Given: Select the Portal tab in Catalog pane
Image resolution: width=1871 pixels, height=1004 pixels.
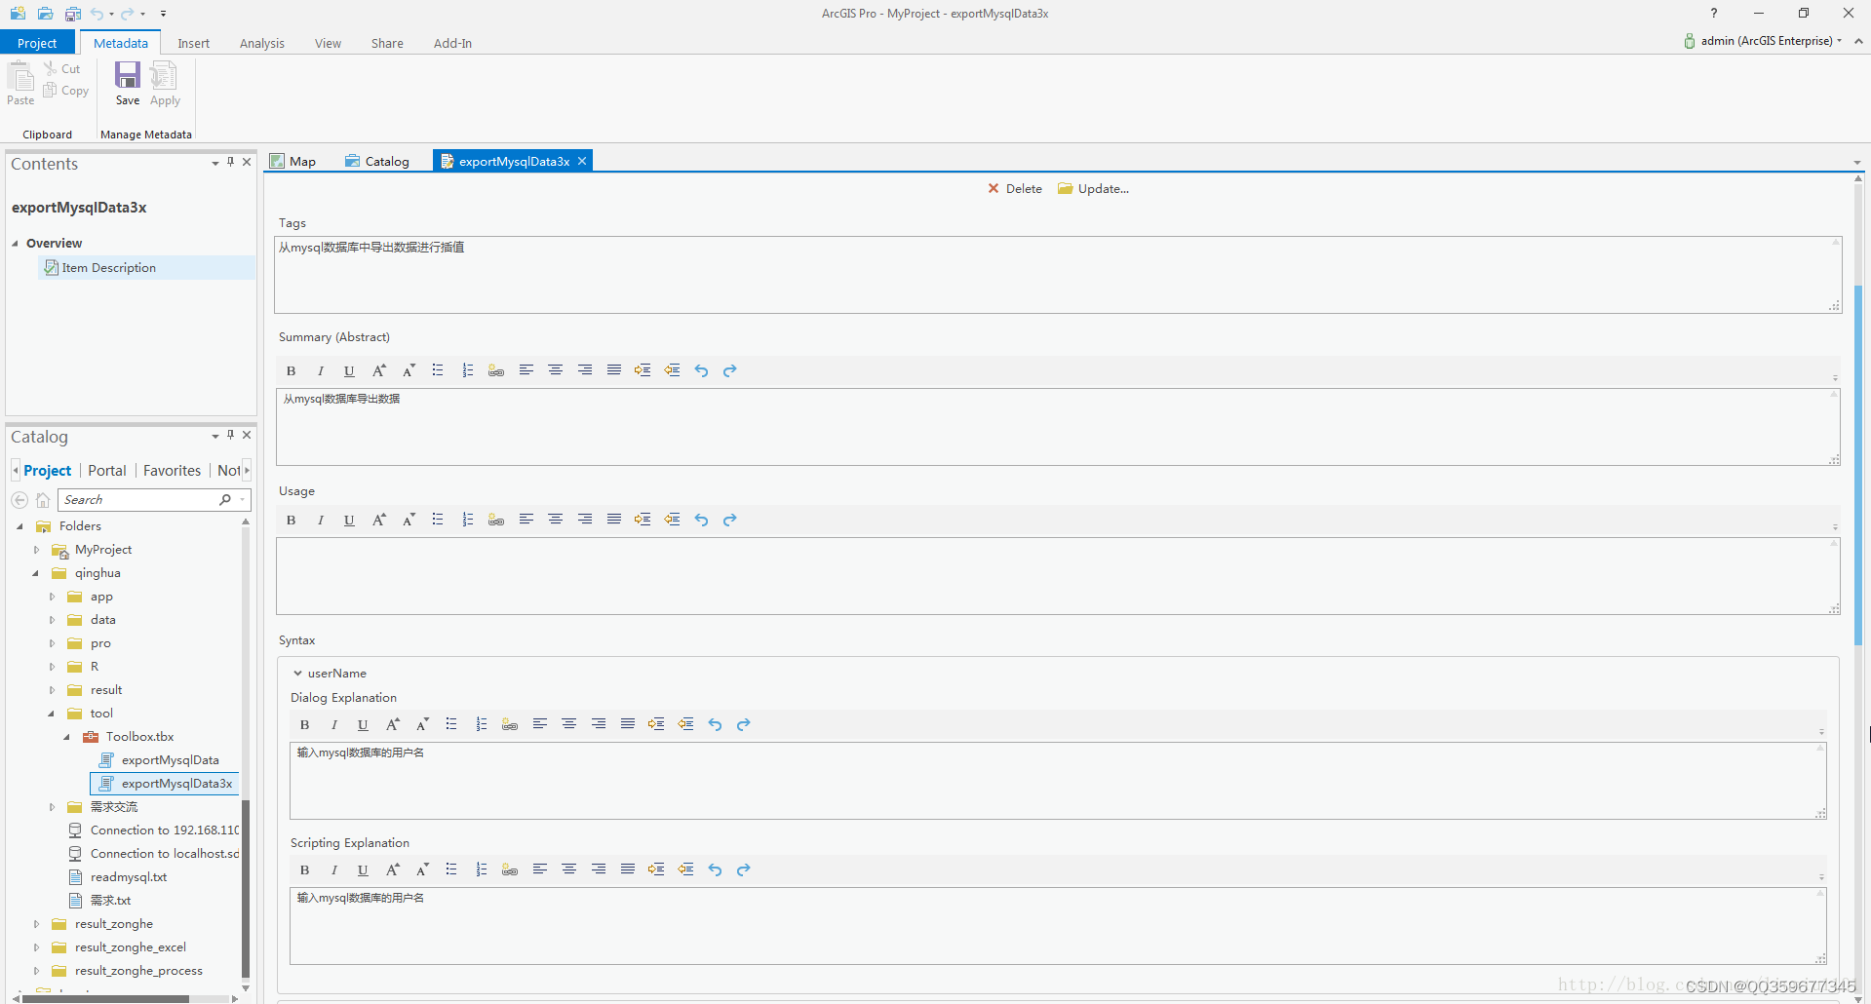Looking at the screenshot, I should [107, 471].
